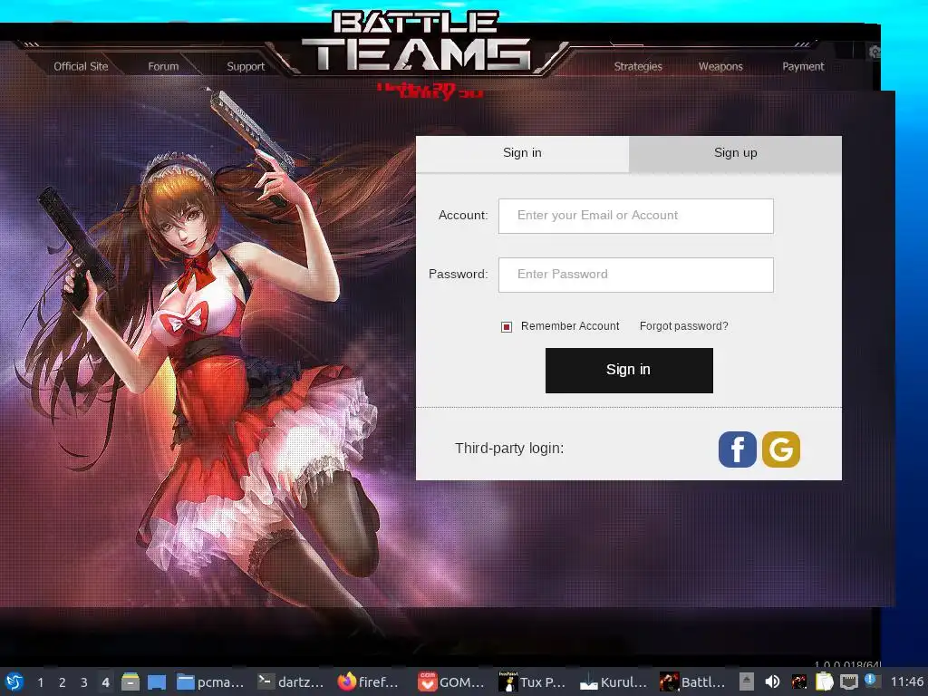Focus the Enter Password field

[635, 275]
